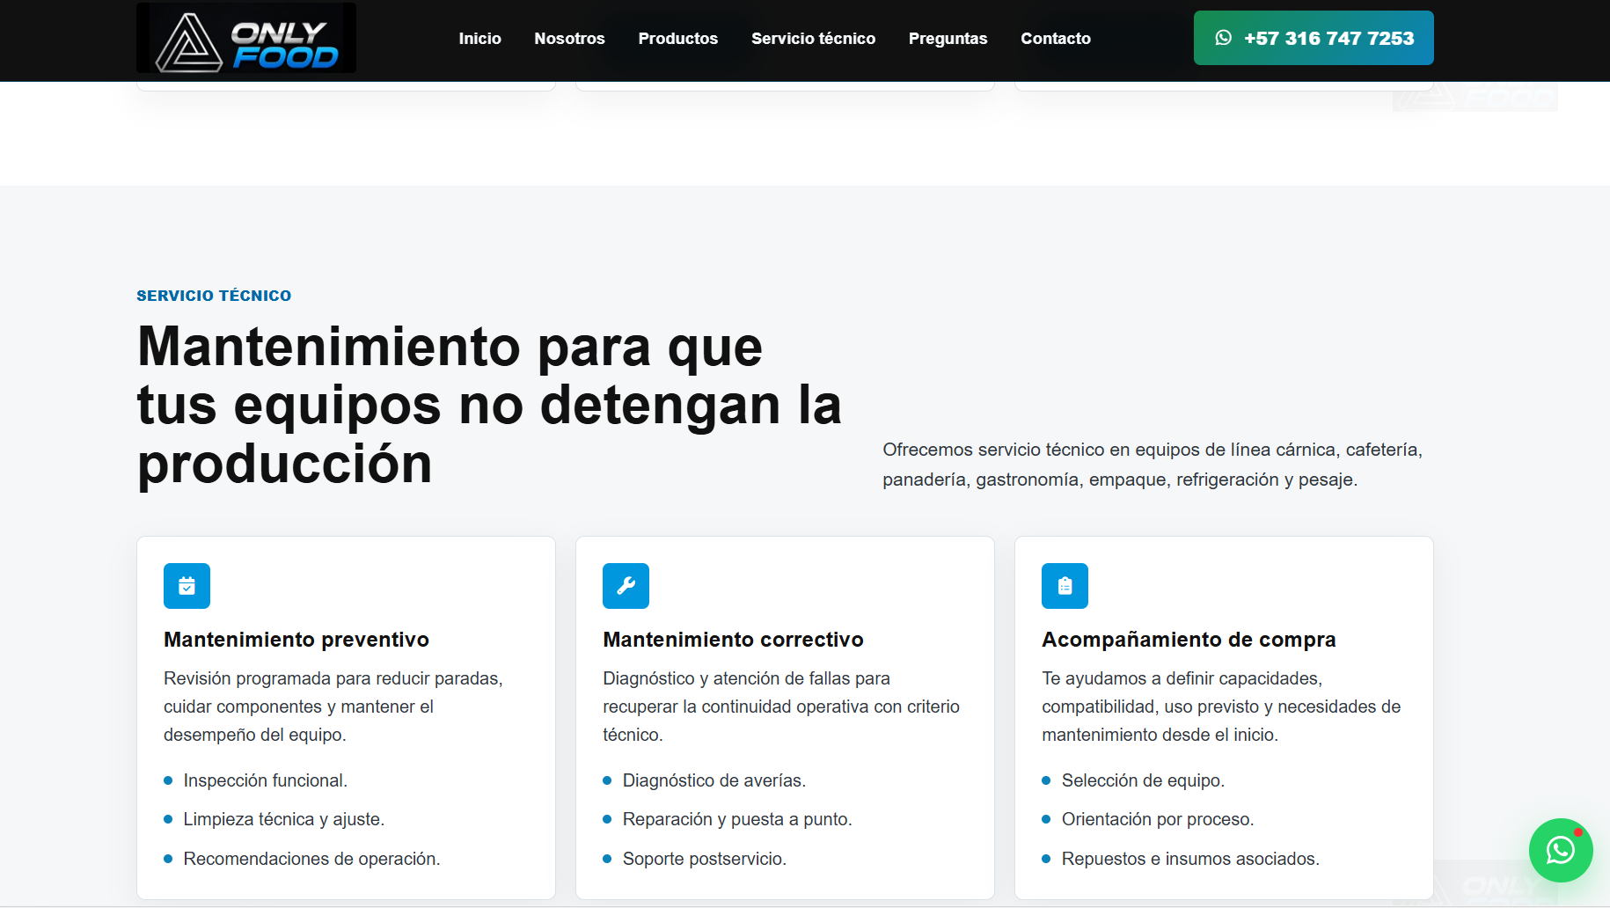1610x908 pixels.
Task: Click Te ayudamos a definir capacidades text
Action: [1221, 707]
